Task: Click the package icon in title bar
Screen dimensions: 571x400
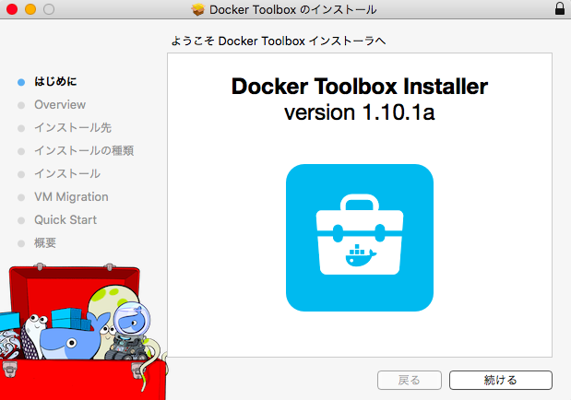Action: point(198,9)
